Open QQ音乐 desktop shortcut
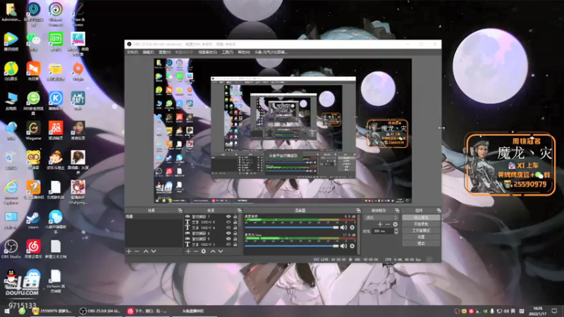Screen dimensions: 564x317 pos(11,71)
